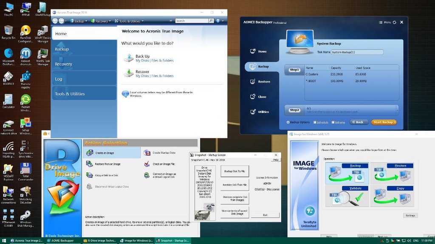Open the Clone section in AOMEI sidebar
The image size is (435, 244).
click(258, 97)
